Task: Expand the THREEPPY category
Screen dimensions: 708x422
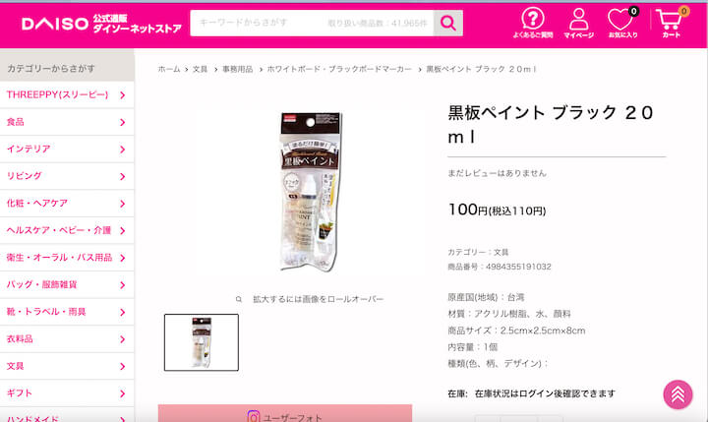Action: pos(67,94)
